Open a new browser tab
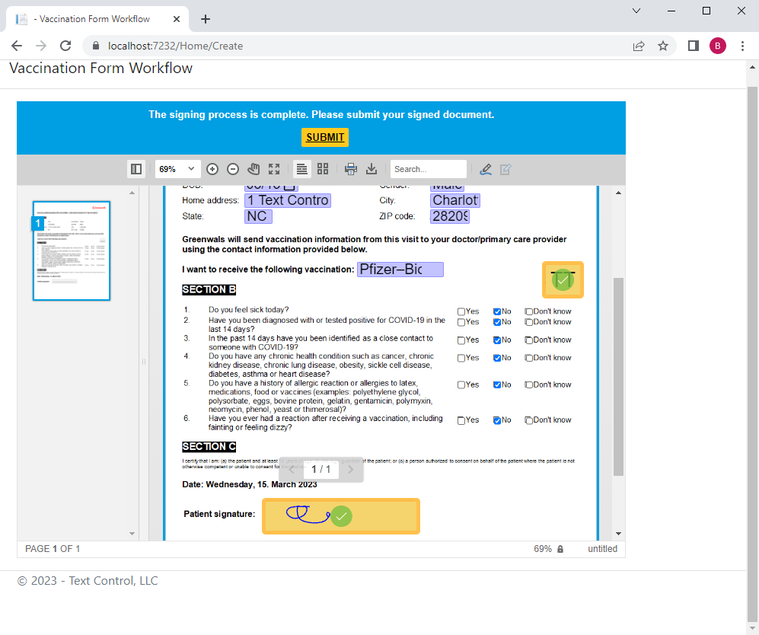The height and width of the screenshot is (635, 759). pos(206,19)
